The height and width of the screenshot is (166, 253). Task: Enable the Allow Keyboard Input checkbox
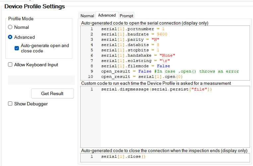(10, 65)
